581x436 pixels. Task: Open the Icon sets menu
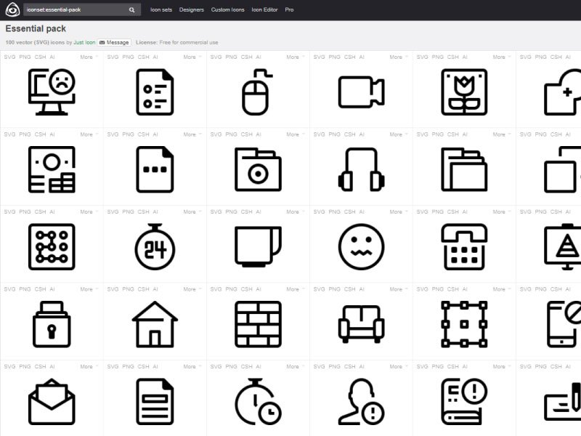pos(160,10)
